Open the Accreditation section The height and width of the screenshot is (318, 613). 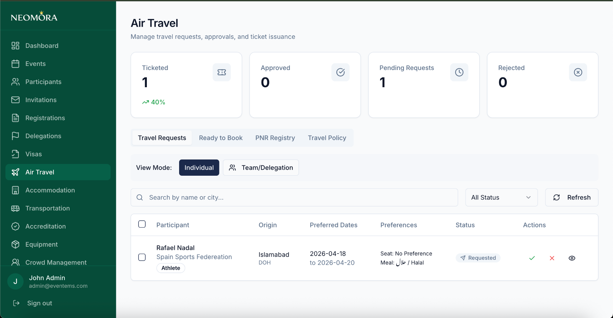(x=45, y=226)
